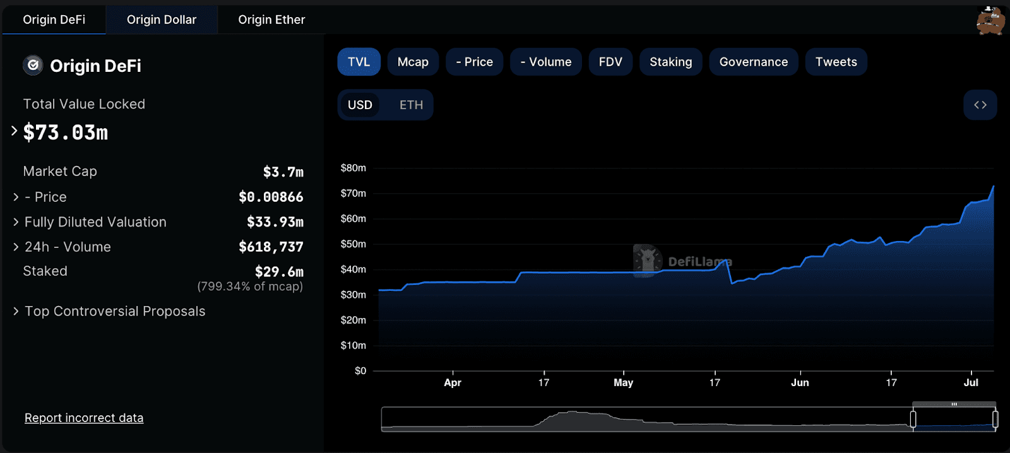This screenshot has width=1010, height=453.
Task: Click the right handle of range selector
Action: (x=995, y=419)
